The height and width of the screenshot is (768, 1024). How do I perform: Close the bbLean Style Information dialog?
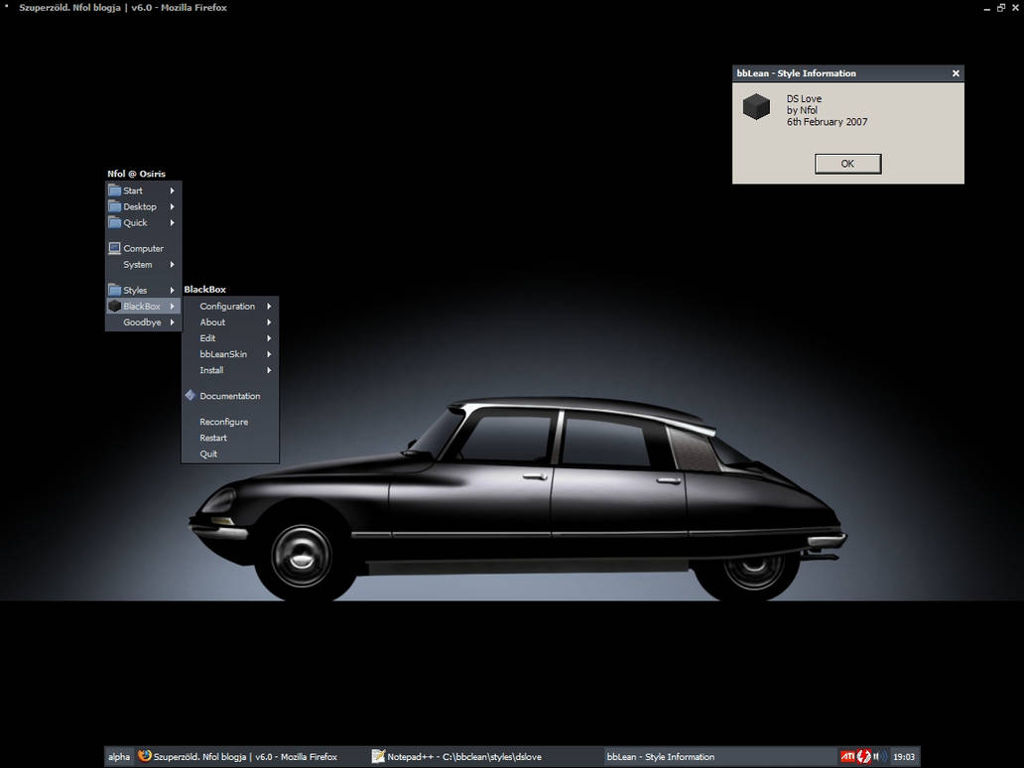[x=956, y=73]
